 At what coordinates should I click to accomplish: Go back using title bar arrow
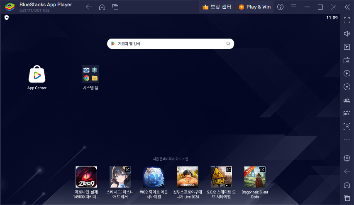pos(89,7)
